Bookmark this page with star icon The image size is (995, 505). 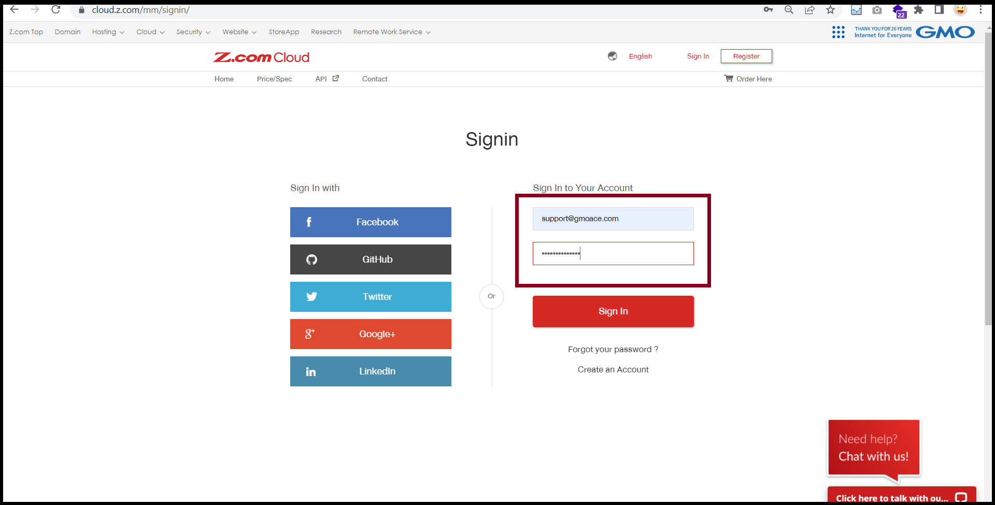(830, 10)
